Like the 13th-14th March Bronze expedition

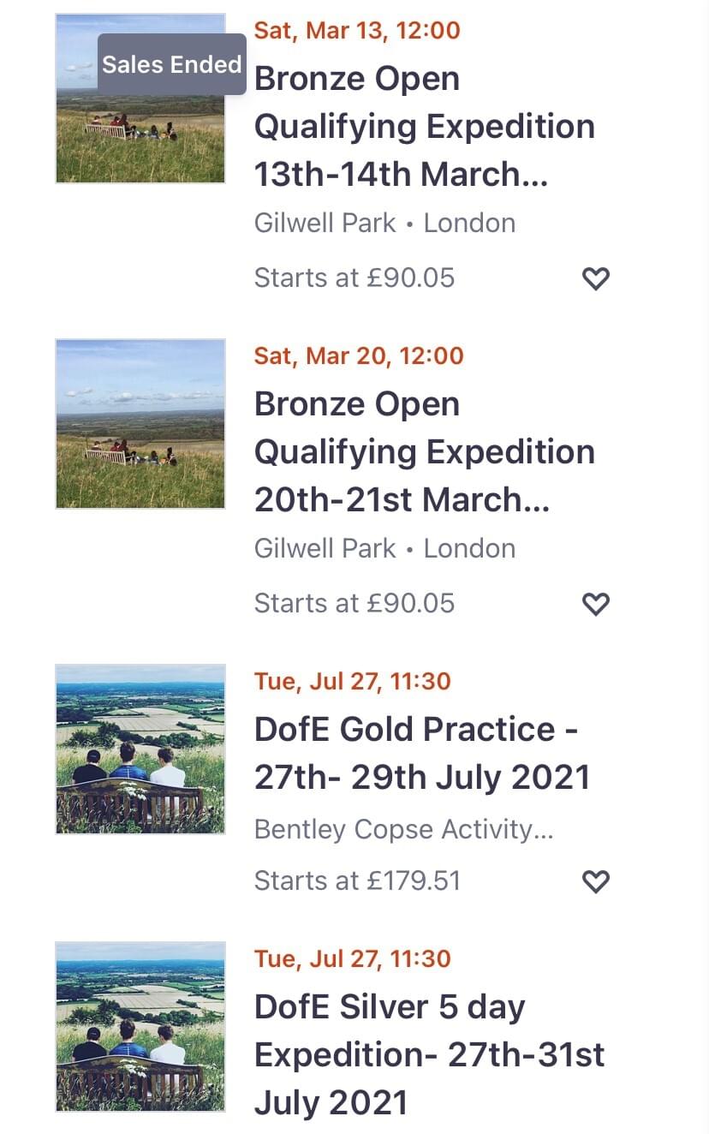pos(595,278)
